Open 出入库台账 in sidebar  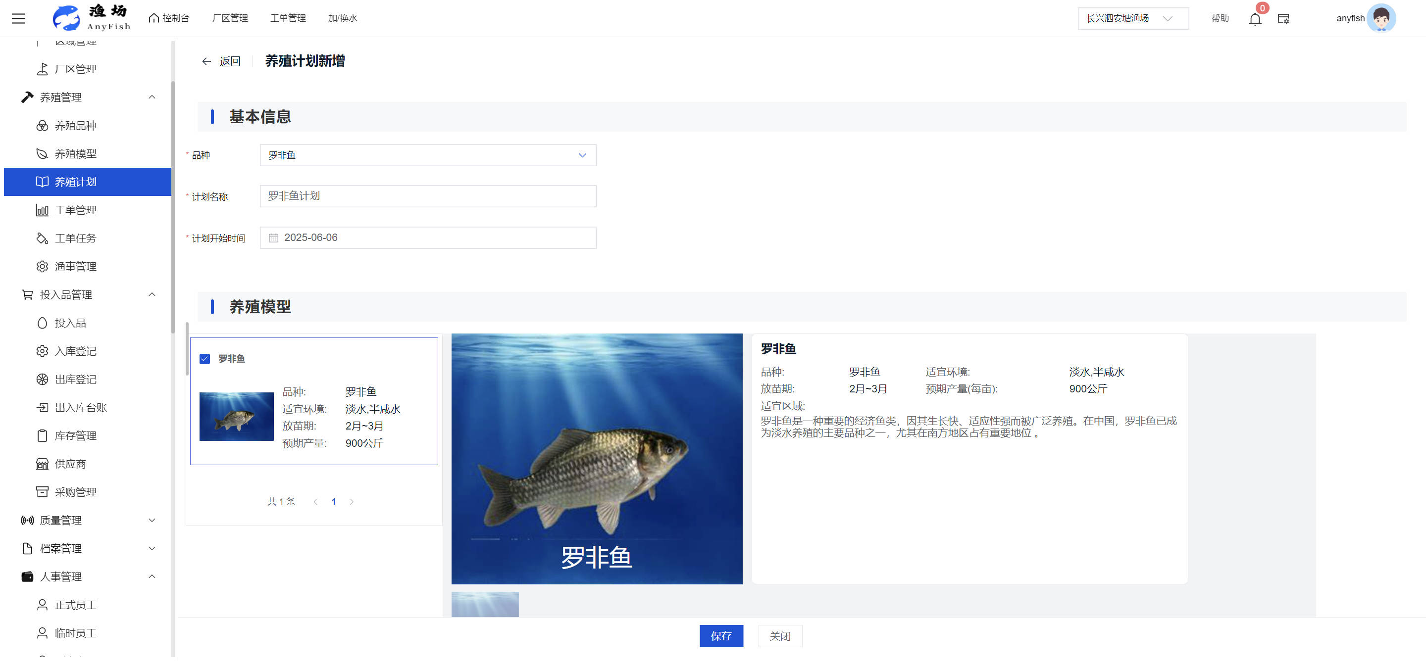click(x=80, y=408)
